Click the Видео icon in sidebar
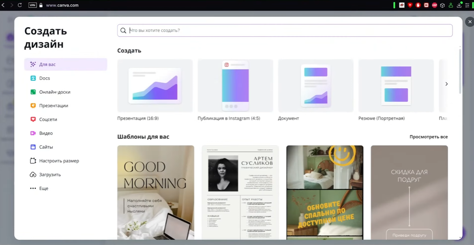Screen dimensions: 474x245 coord(33,133)
